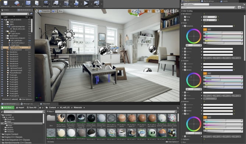This screenshot has width=246, height=144.
Task: Open the Cinematics toolbar icon
Action: tap(66, 3)
